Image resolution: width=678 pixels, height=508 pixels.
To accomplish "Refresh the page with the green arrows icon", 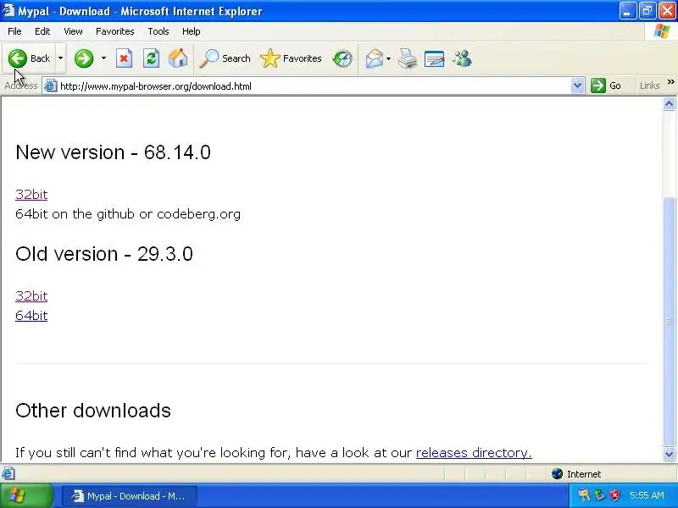I will [x=152, y=58].
